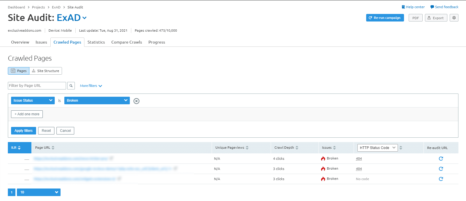Image resolution: width=466 pixels, height=201 pixels.
Task: Open the settings gear for the audit
Action: pos(454,18)
